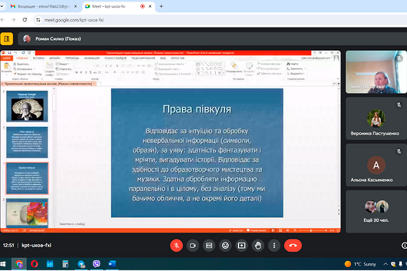Turn on captions in Meet

tap(209, 245)
